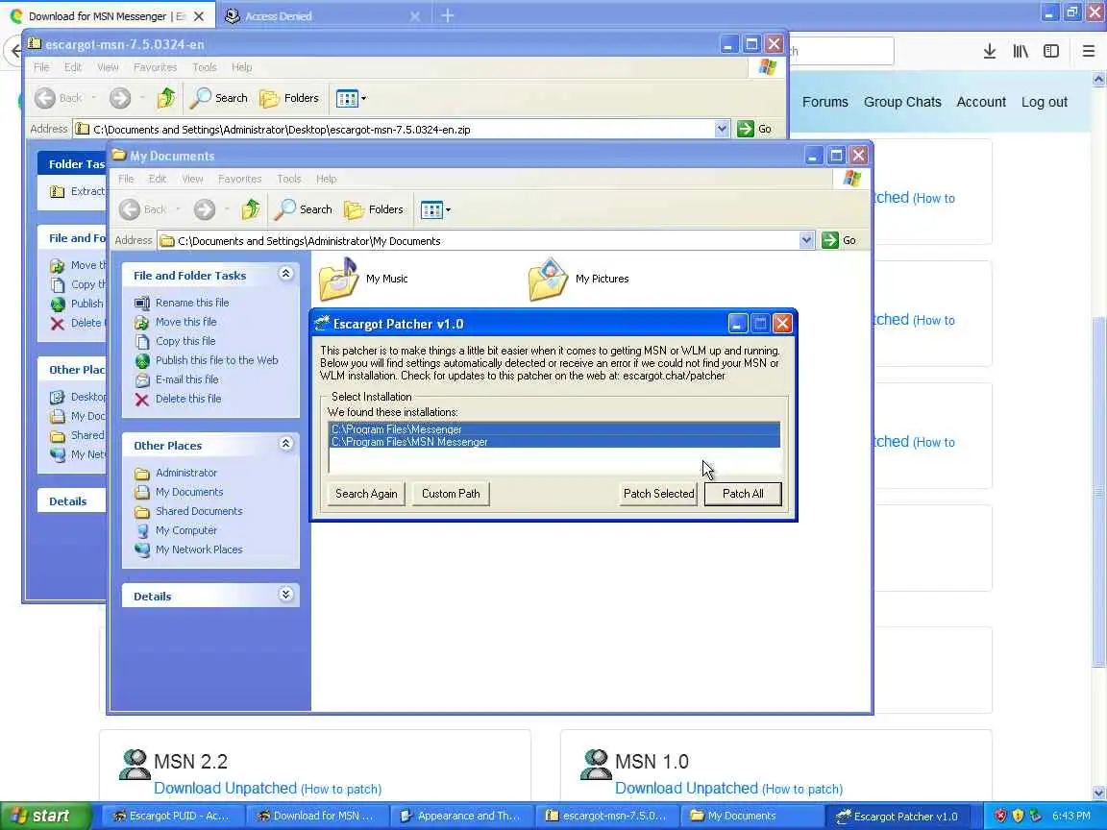The image size is (1107, 830).
Task: Toggle the browser sidebar icon
Action: (x=1051, y=51)
